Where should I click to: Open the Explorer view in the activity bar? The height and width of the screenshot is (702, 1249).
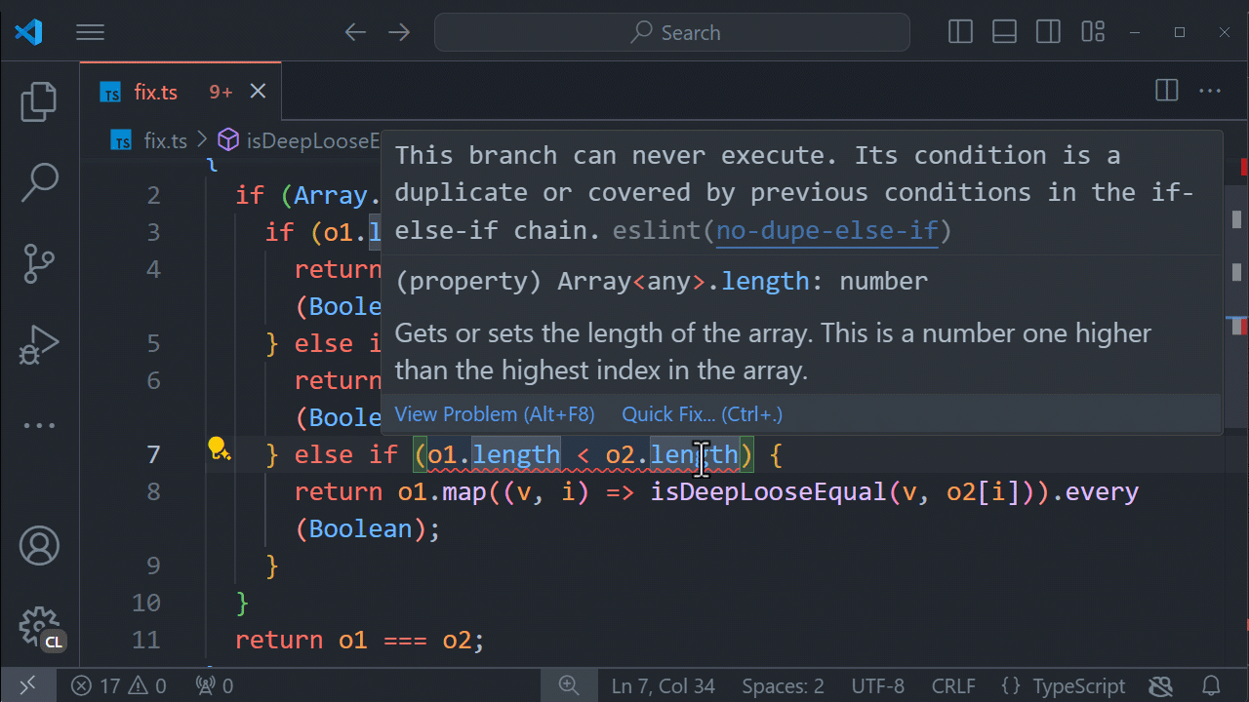pos(38,101)
